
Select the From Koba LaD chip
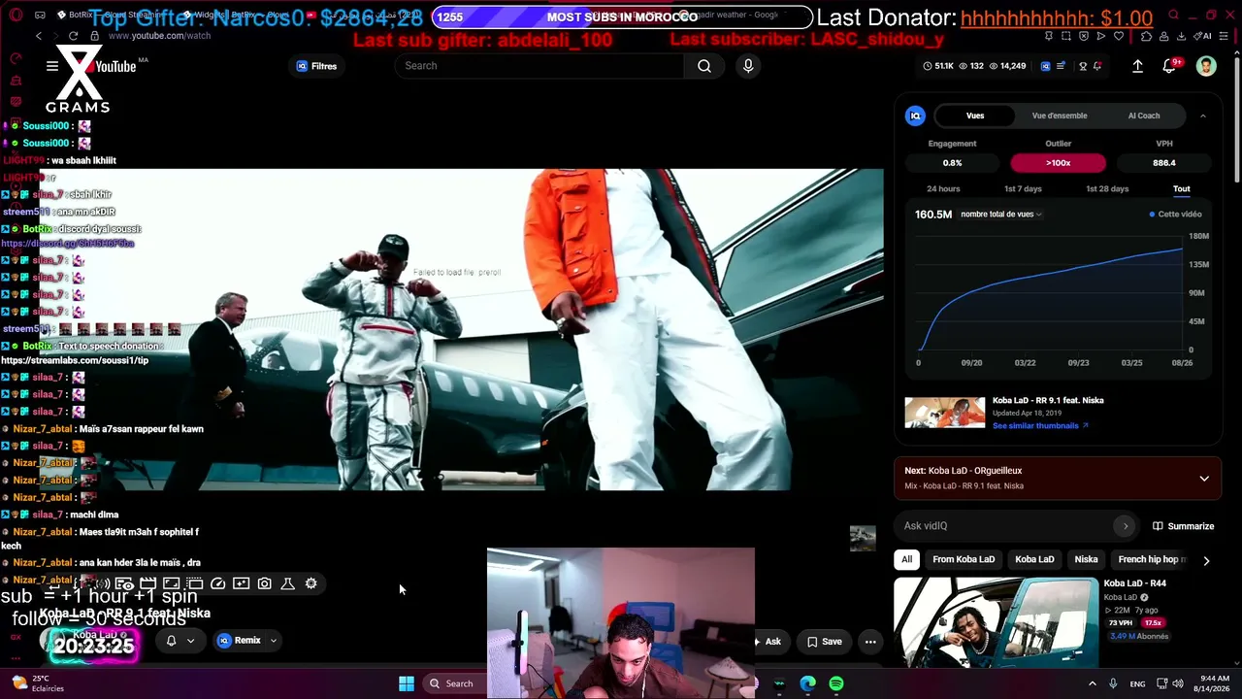click(x=964, y=559)
